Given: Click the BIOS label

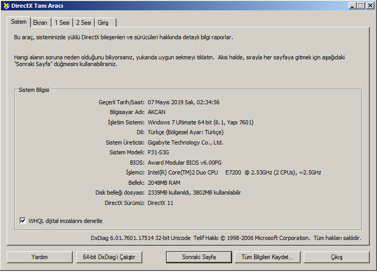Looking at the screenshot, I should coord(137,163).
